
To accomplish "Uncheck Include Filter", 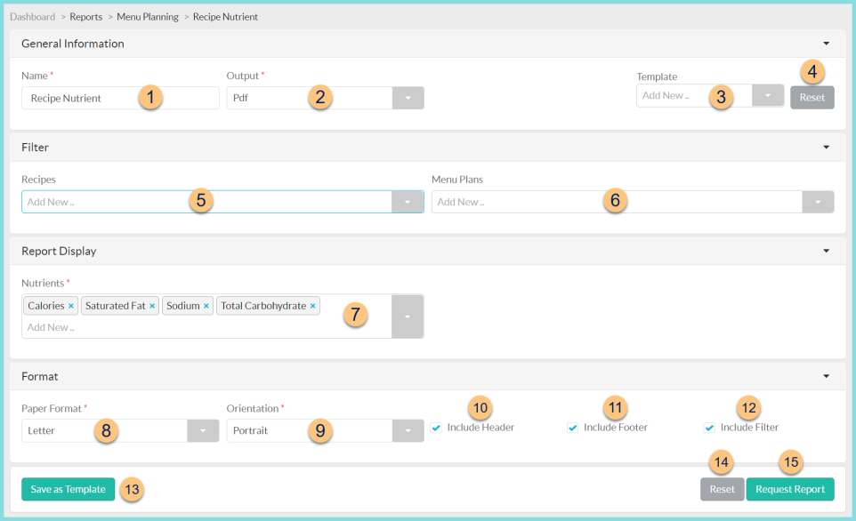I will [x=709, y=428].
